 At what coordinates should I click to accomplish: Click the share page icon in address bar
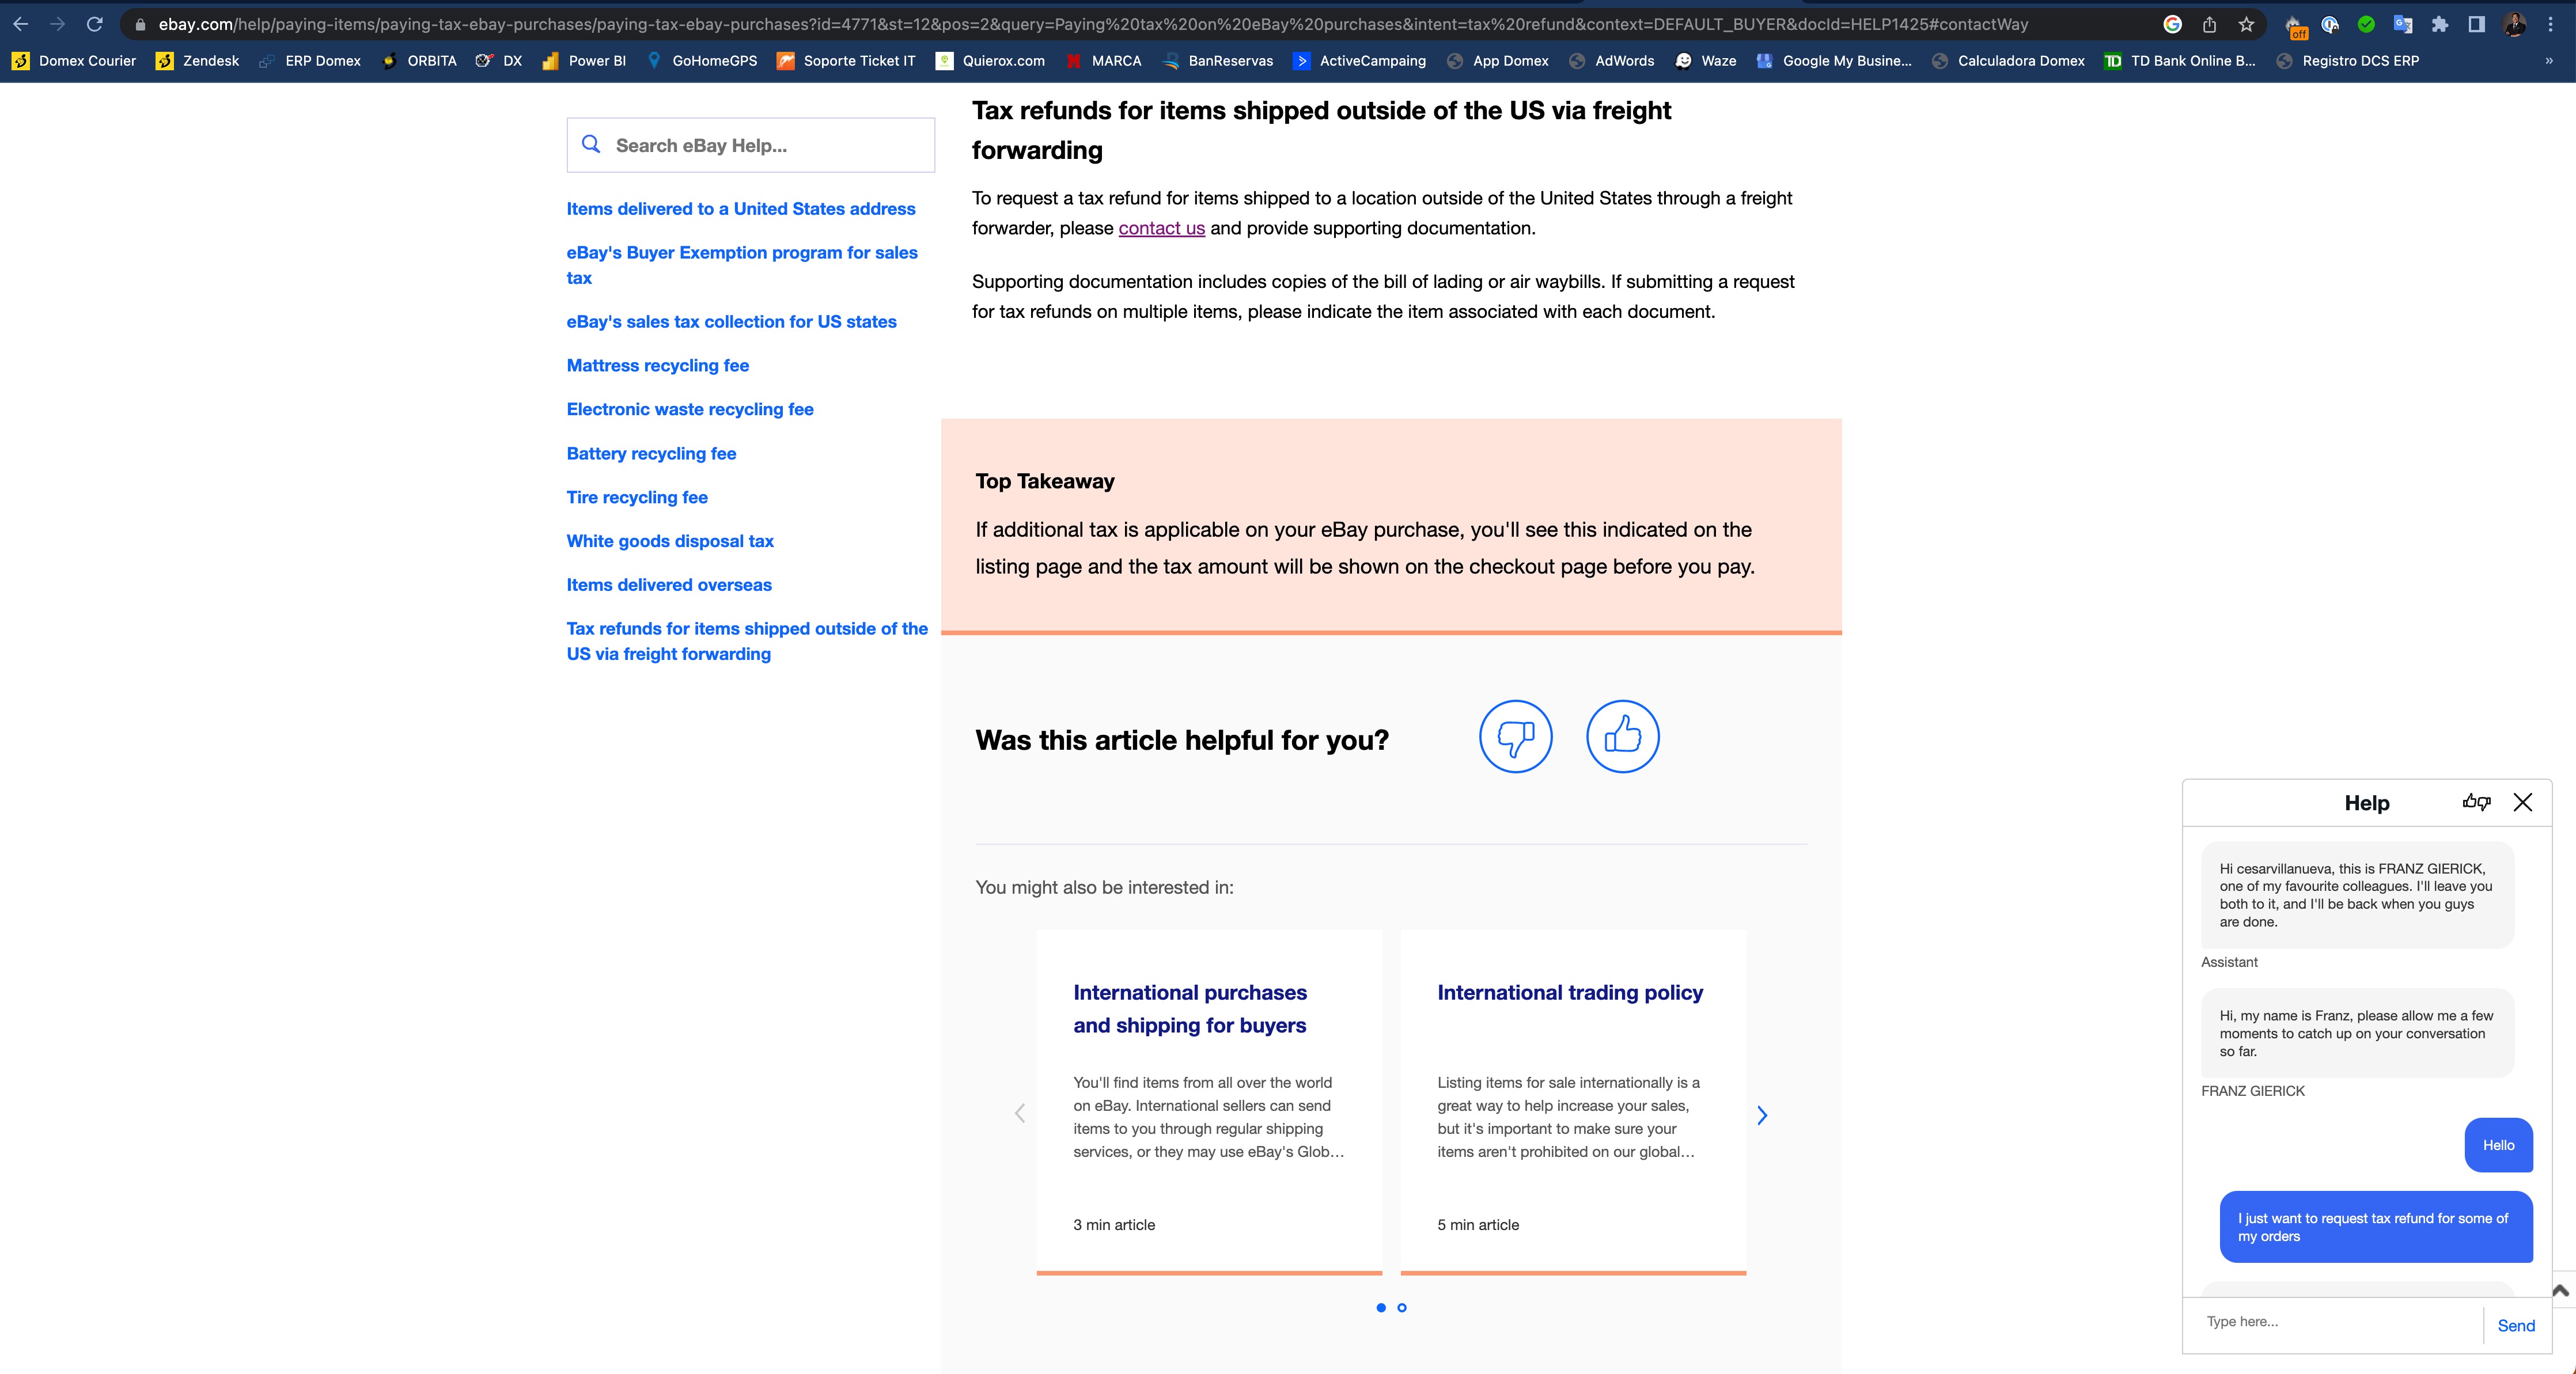2209,24
